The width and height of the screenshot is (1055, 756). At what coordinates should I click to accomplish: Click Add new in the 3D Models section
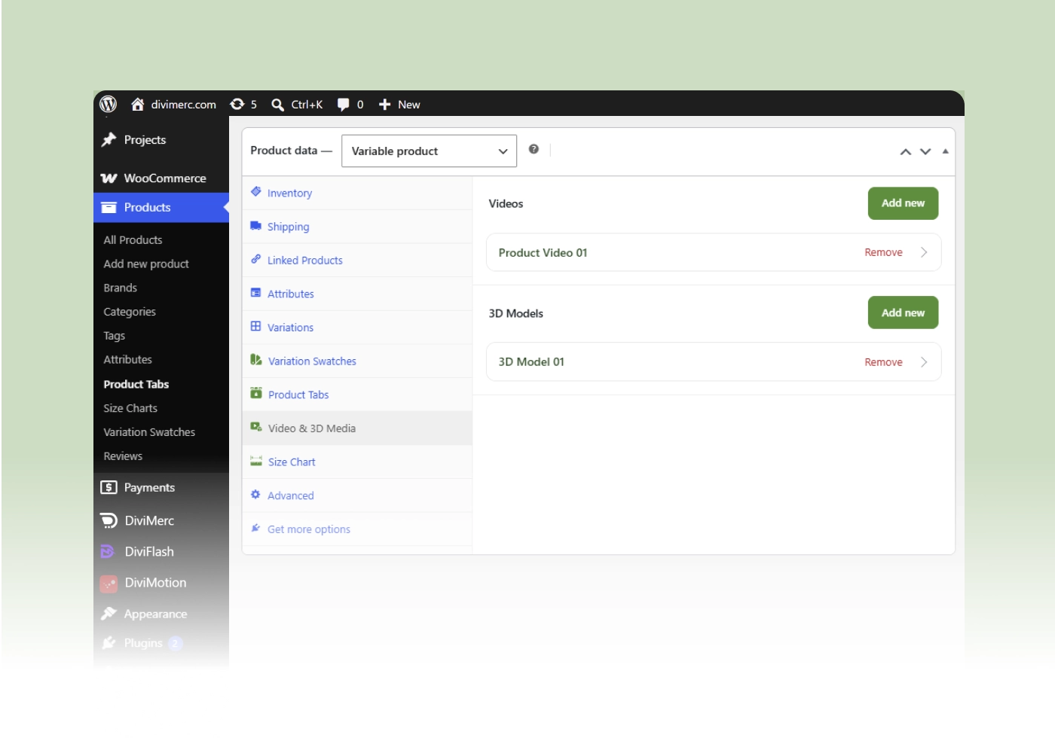[x=903, y=312]
